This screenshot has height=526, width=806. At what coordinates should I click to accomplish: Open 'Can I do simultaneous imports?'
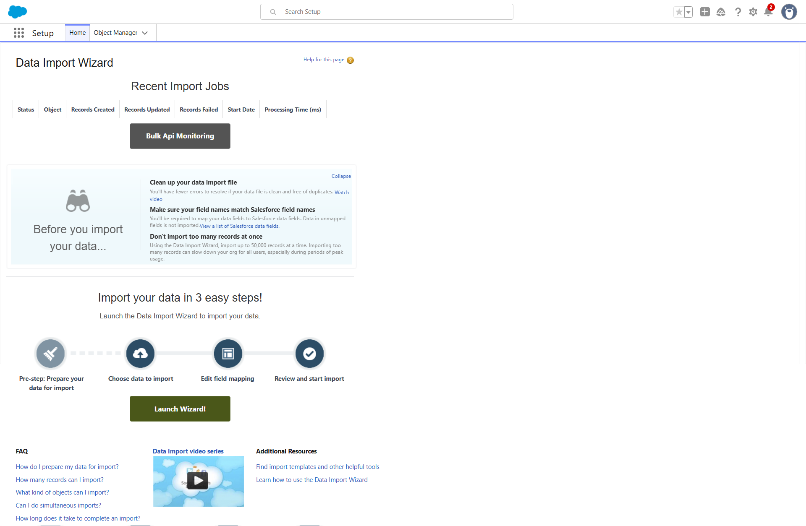(x=58, y=505)
